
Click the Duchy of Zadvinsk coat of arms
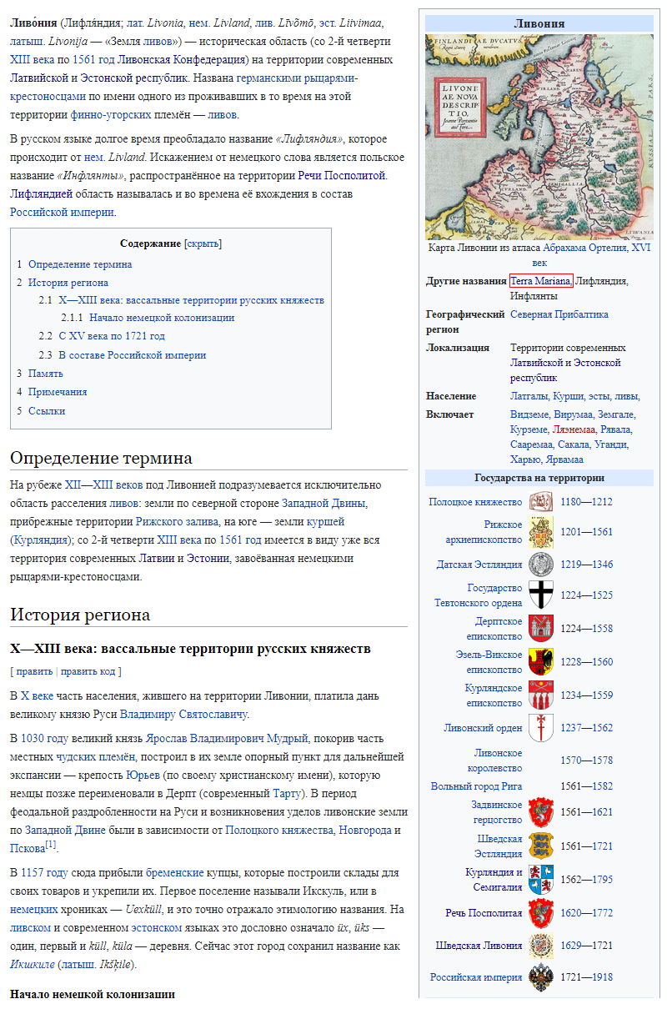541,811
